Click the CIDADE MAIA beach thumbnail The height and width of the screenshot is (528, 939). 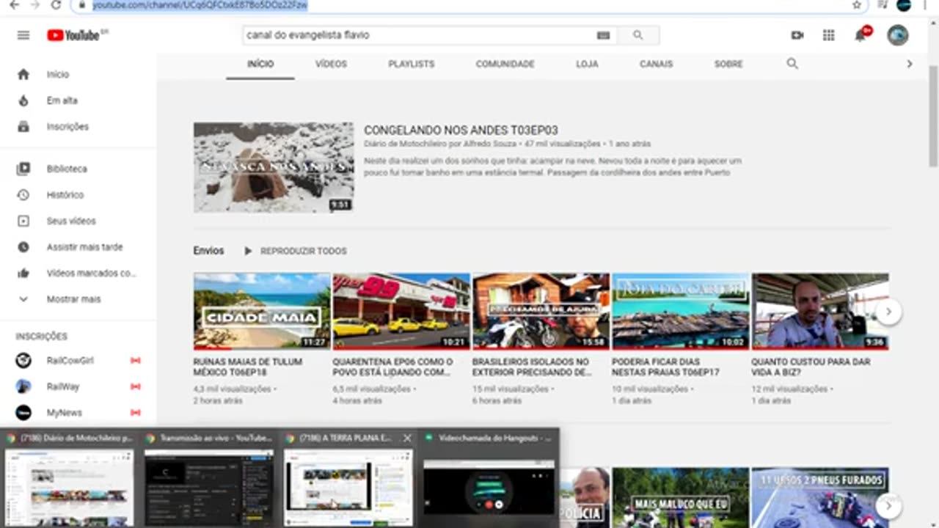(x=262, y=312)
